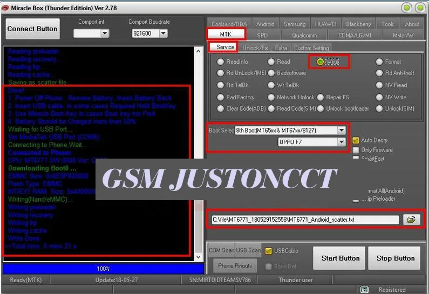Open the Samsung tab

295,24
